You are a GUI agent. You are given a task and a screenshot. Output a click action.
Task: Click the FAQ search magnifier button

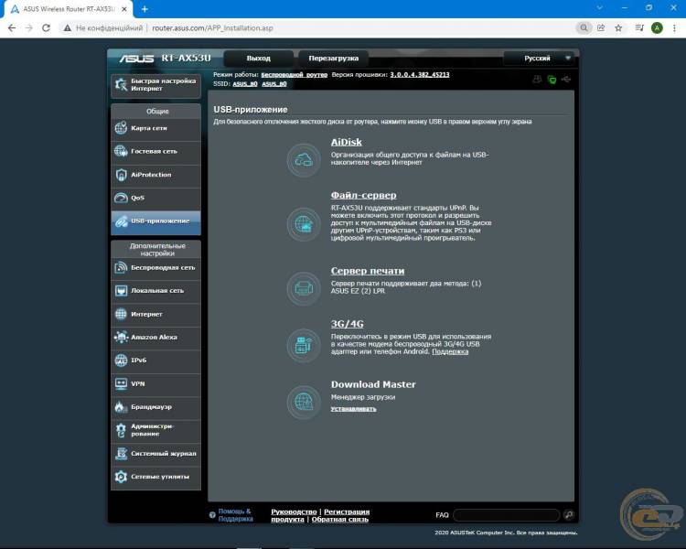[569, 515]
